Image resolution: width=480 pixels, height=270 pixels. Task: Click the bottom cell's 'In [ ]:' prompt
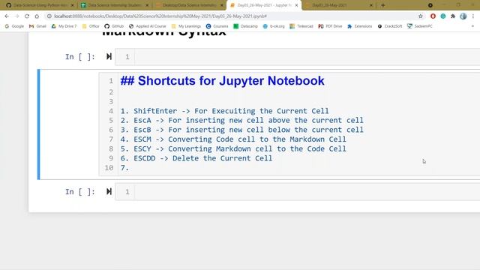click(80, 192)
